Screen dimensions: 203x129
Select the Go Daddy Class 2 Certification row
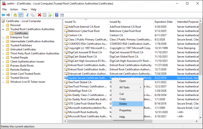coord(131,95)
